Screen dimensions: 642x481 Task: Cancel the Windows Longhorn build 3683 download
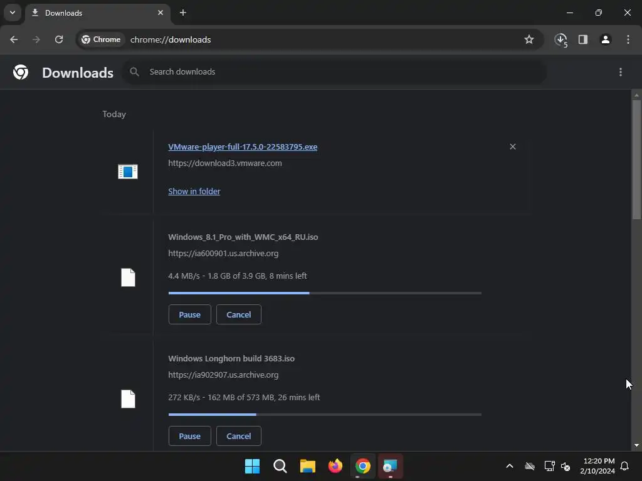click(x=239, y=436)
